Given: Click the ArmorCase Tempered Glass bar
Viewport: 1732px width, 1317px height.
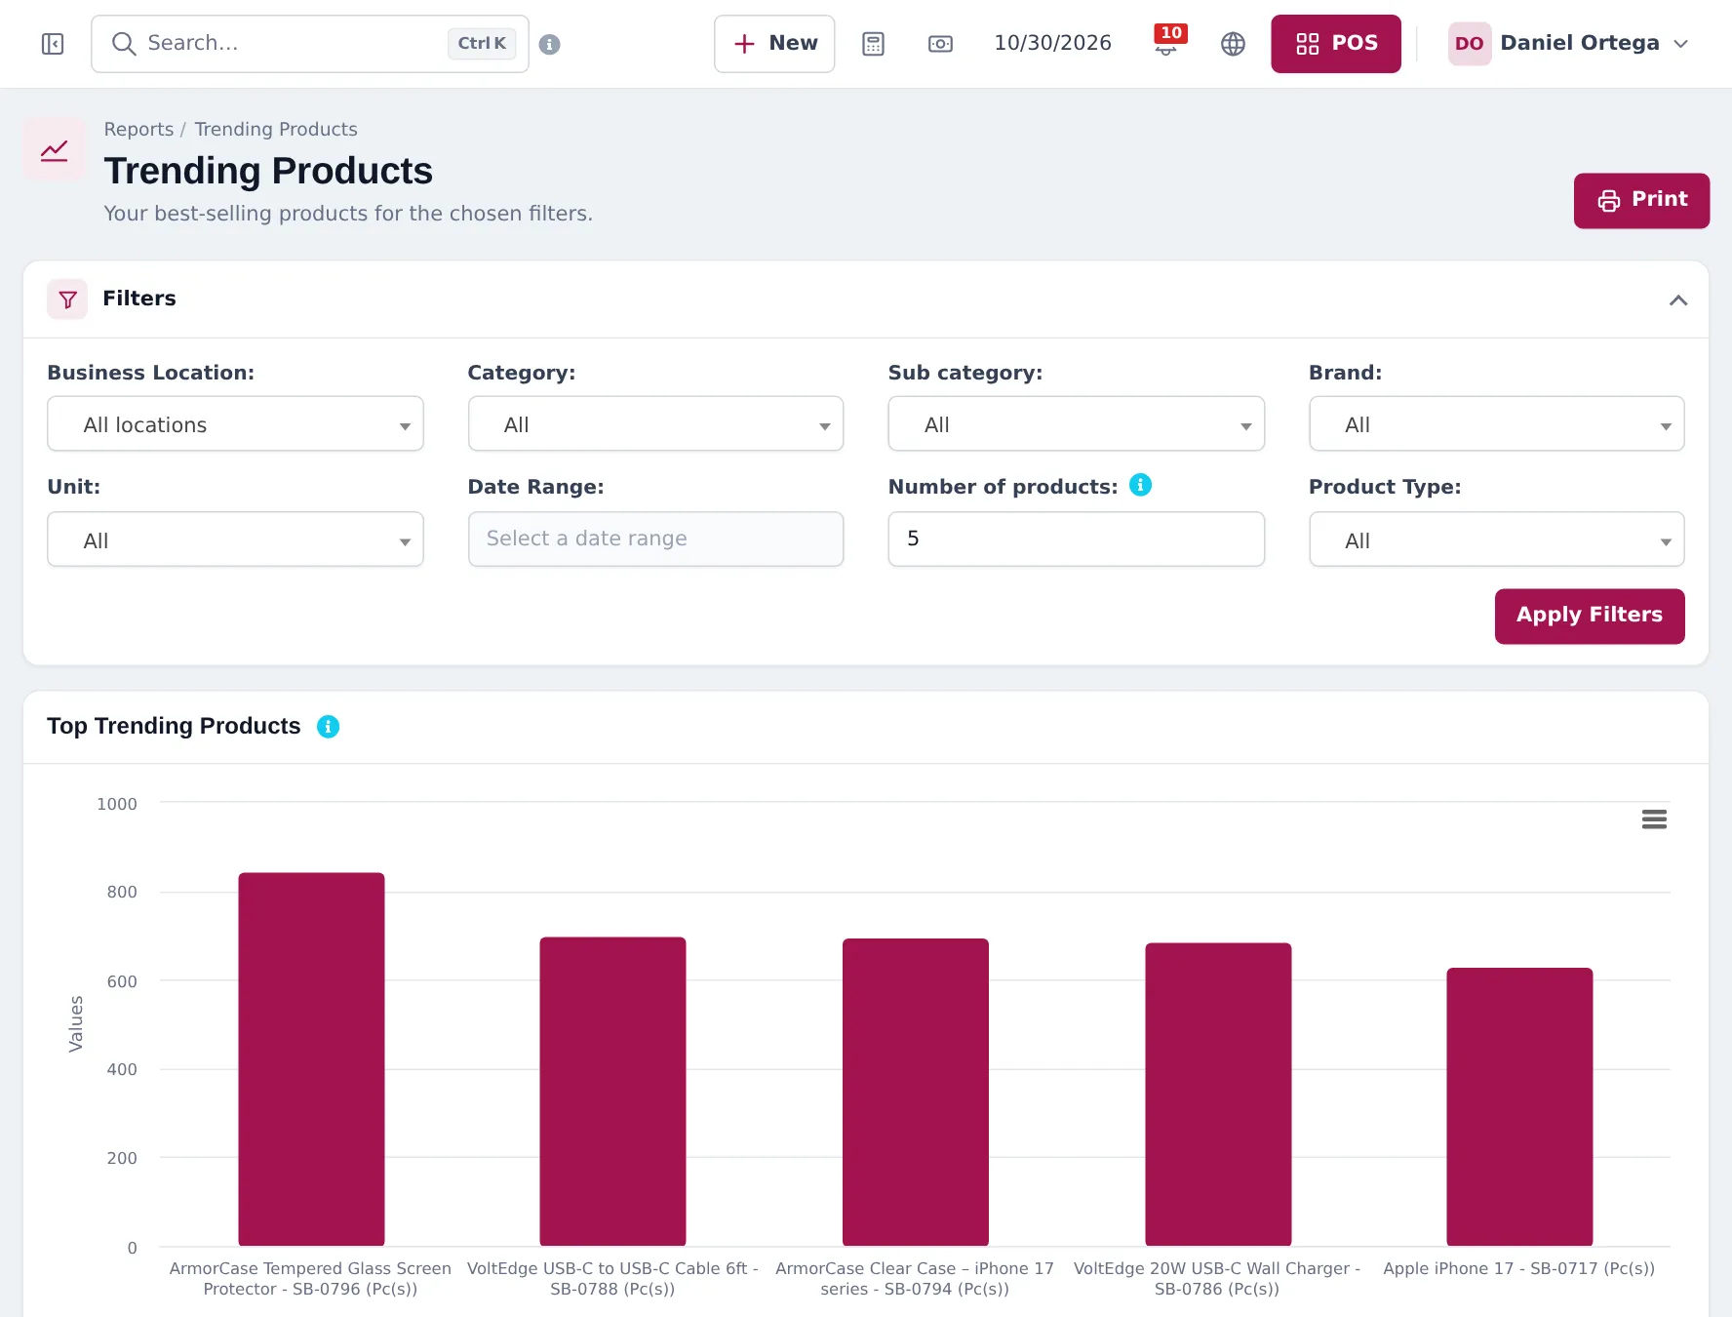Looking at the screenshot, I should [311, 1059].
